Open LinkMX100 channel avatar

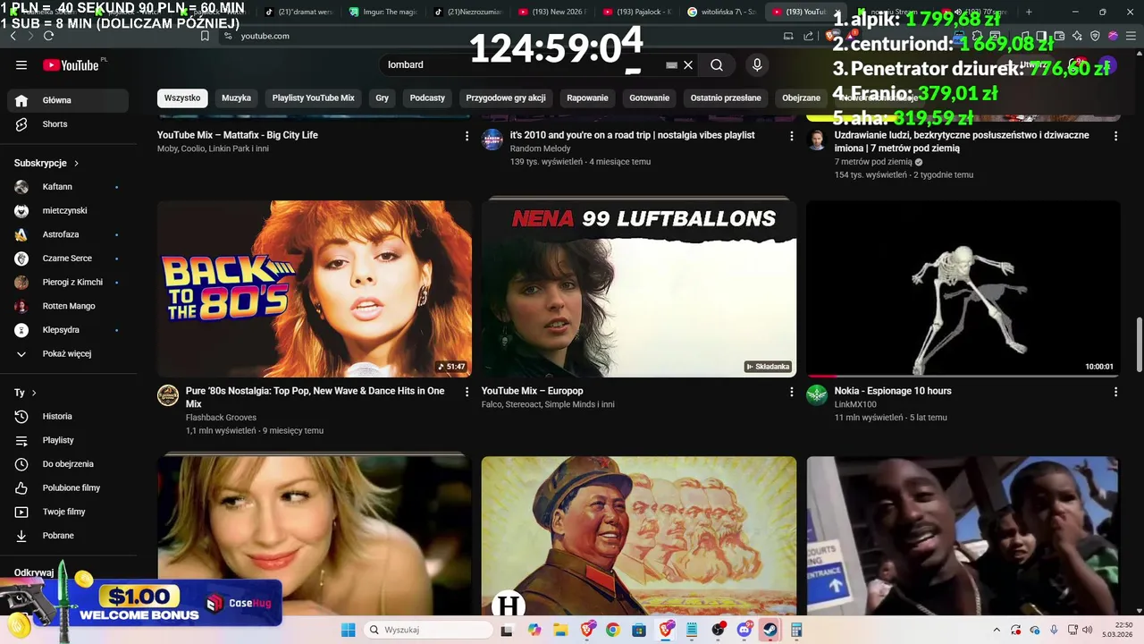(x=817, y=395)
